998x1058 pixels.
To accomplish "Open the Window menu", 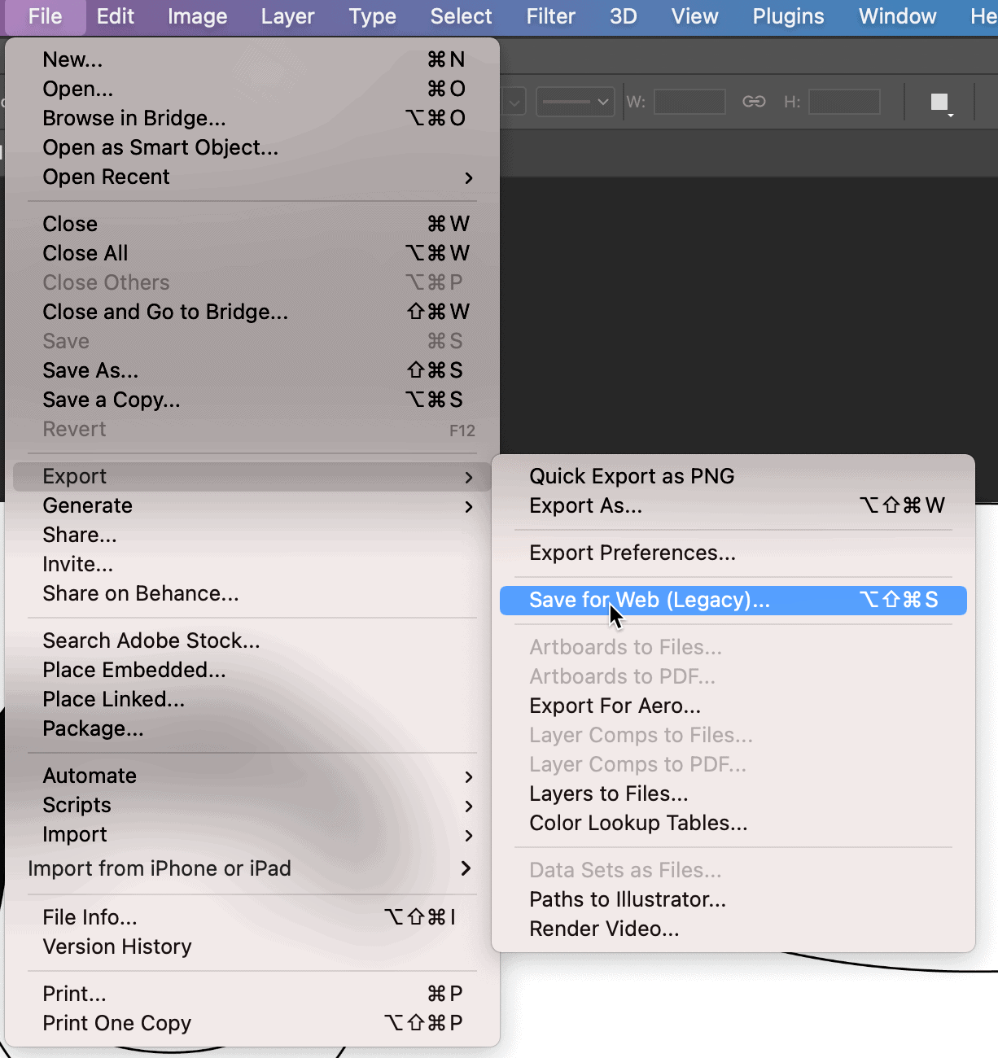I will [897, 16].
